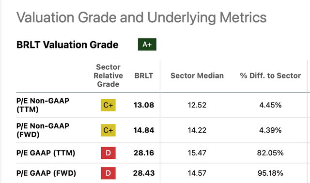Click the 95.18% difference value
The width and height of the screenshot is (310, 183).
[270, 173]
